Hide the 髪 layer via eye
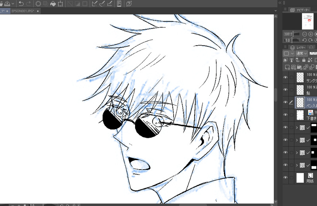This screenshot has width=317, height=206. click(285, 90)
